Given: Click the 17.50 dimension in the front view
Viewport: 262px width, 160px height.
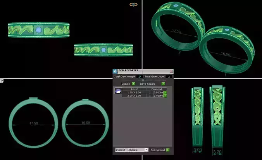Looking at the screenshot, I should coord(34,123).
